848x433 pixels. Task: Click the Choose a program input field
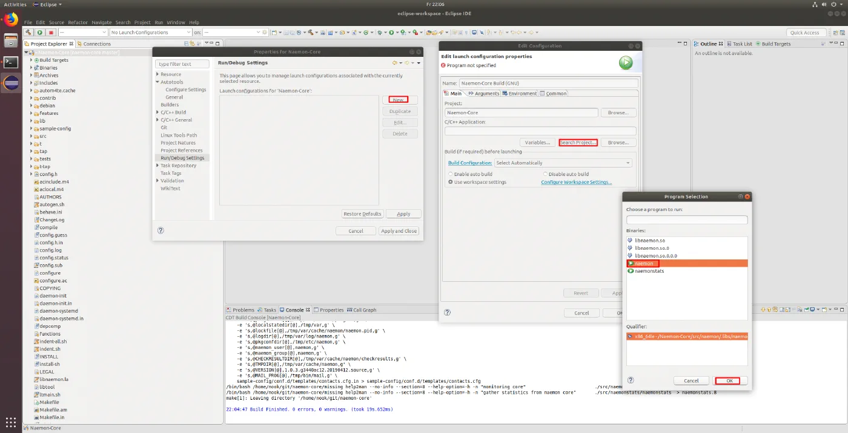click(687, 220)
